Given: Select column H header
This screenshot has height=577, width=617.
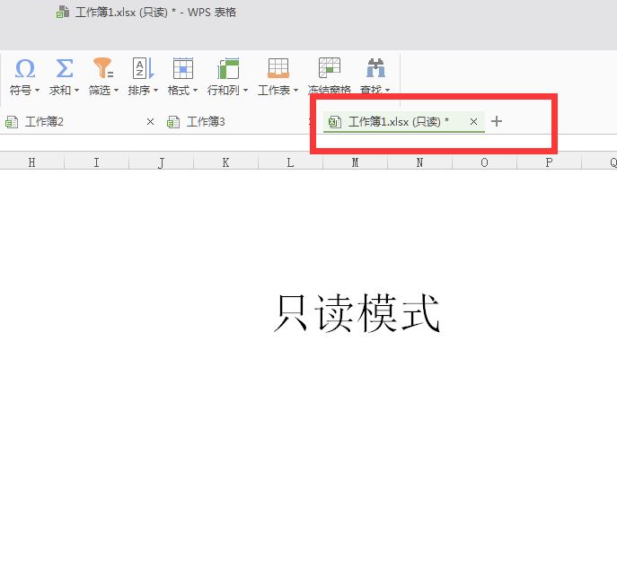Looking at the screenshot, I should point(31,162).
